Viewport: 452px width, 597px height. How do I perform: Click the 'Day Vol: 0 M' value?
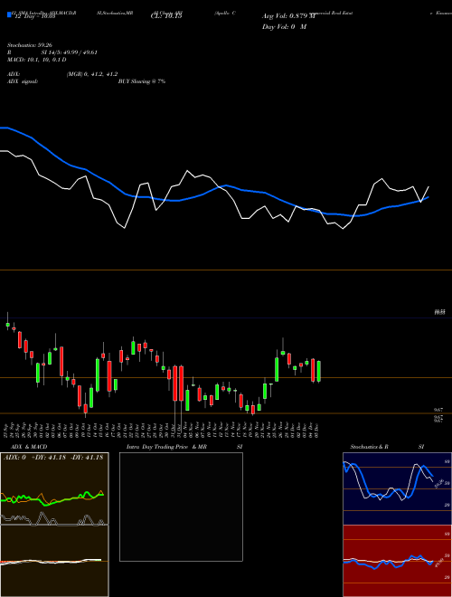coord(284,26)
